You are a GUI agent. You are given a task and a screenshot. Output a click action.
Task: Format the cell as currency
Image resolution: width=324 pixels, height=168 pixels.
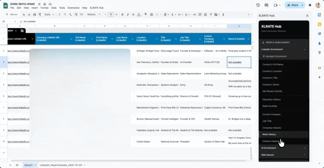coord(59,14)
